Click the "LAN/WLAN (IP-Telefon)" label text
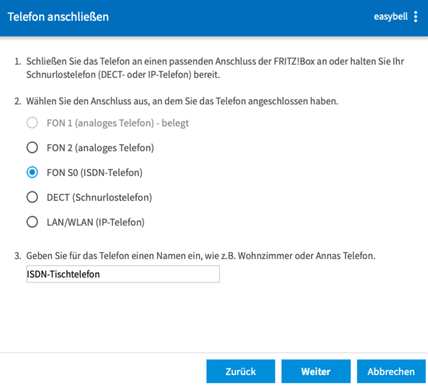This screenshot has height=386, width=428. tap(95, 222)
